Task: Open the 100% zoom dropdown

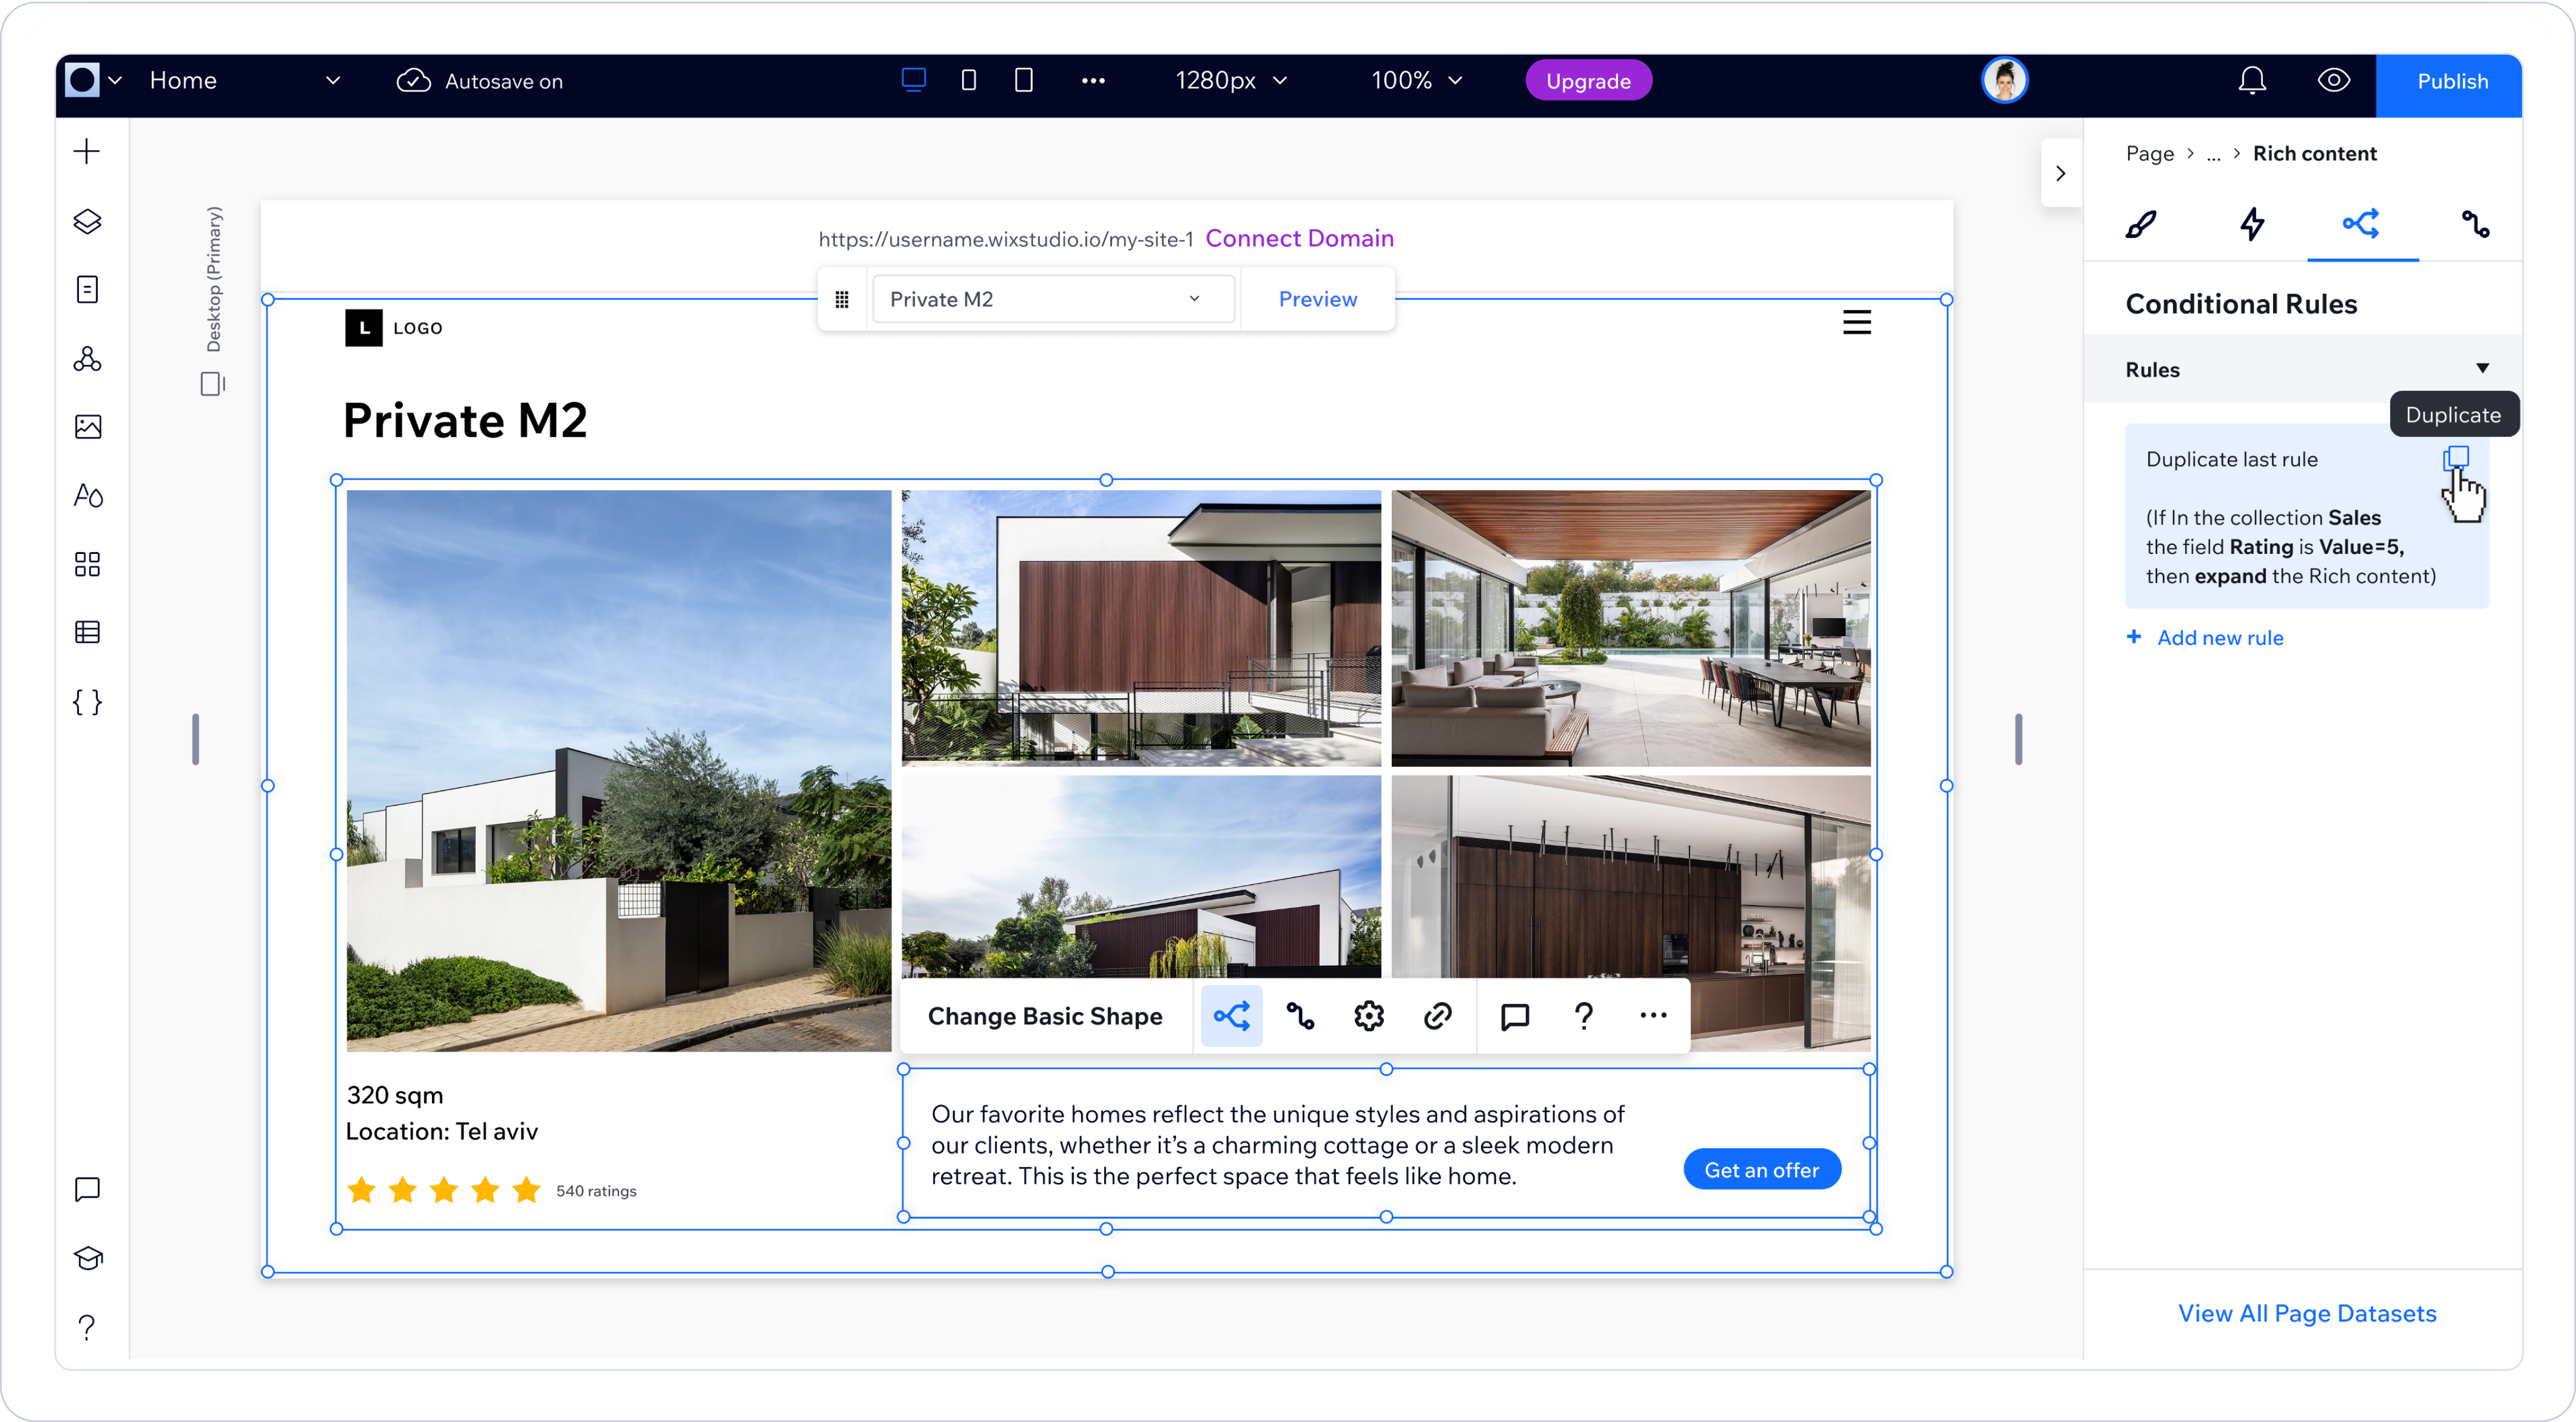Action: [x=1416, y=81]
